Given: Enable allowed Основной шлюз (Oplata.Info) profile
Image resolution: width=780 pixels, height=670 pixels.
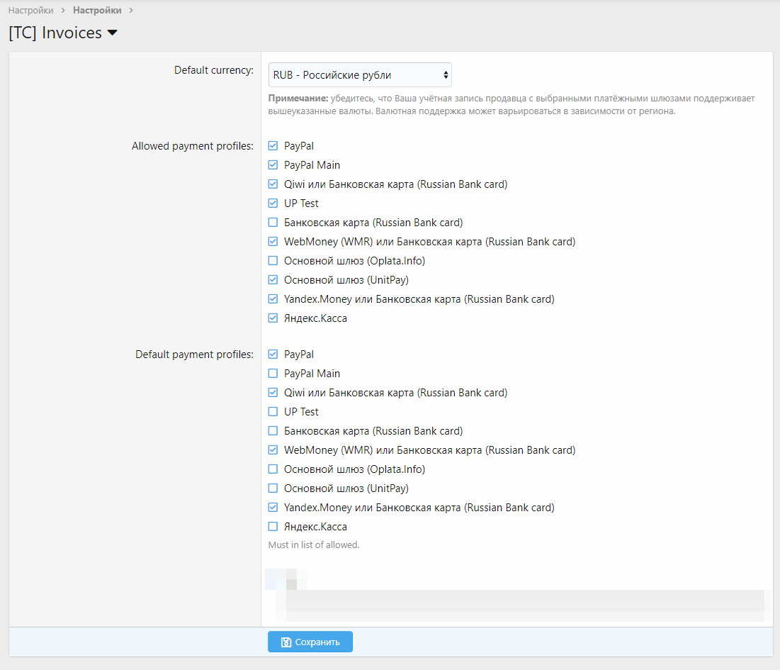Looking at the screenshot, I should (273, 261).
